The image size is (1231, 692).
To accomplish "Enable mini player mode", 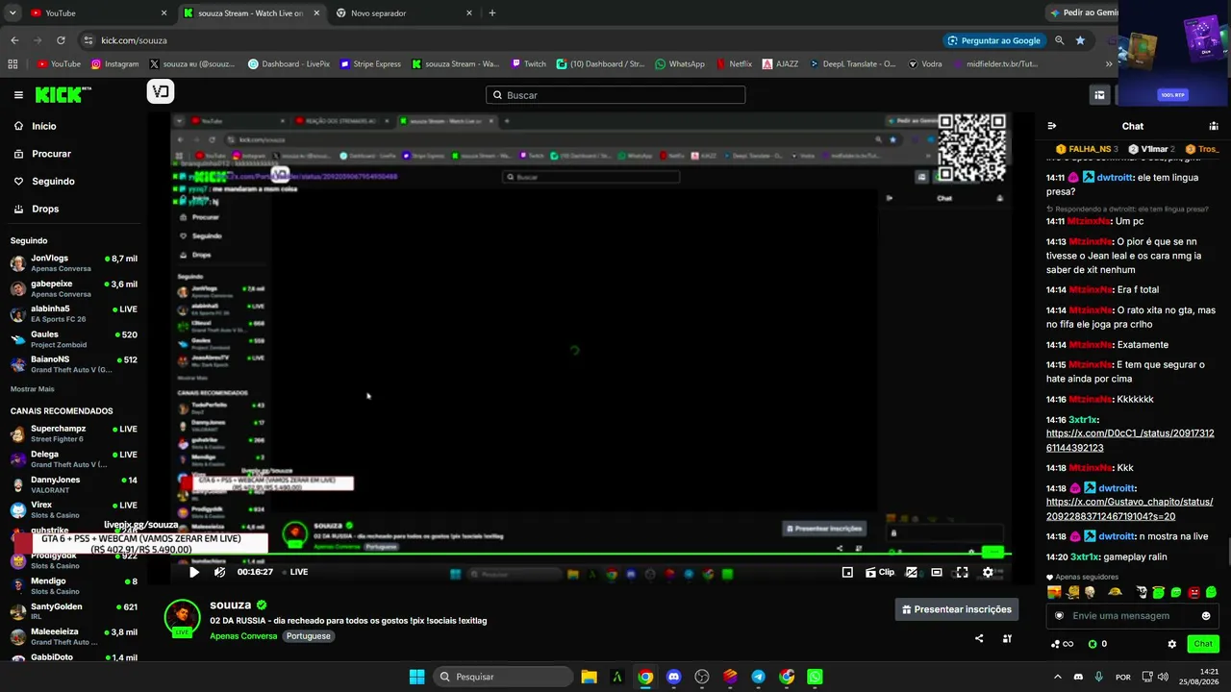I will [847, 572].
